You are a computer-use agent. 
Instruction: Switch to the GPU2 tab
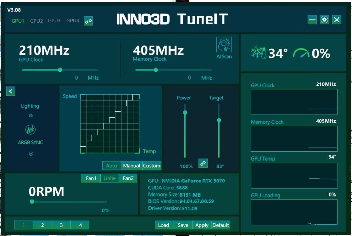click(x=36, y=21)
